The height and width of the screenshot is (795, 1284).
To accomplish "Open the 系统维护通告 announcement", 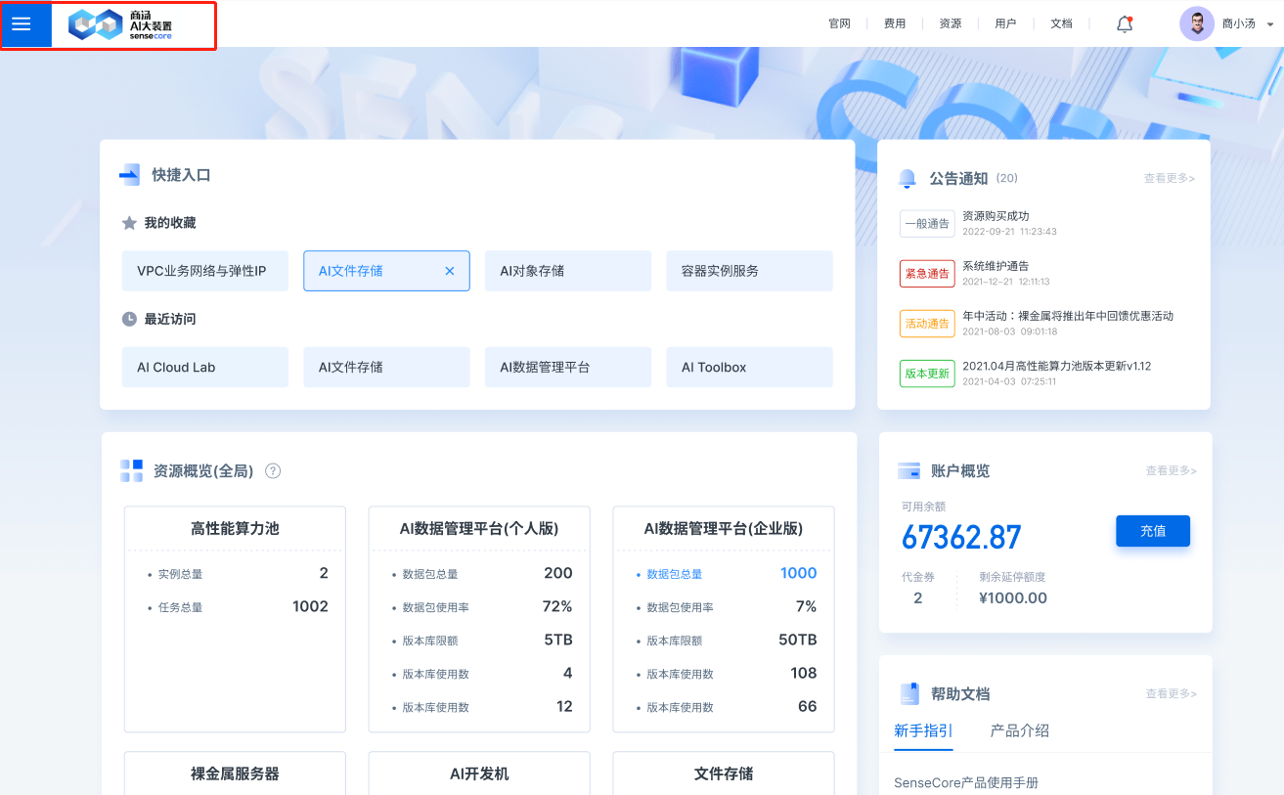I will [x=996, y=265].
